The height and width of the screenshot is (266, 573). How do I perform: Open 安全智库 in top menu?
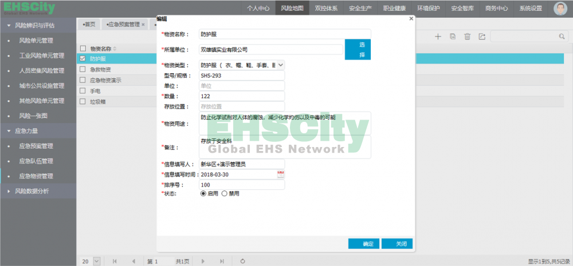click(x=462, y=9)
